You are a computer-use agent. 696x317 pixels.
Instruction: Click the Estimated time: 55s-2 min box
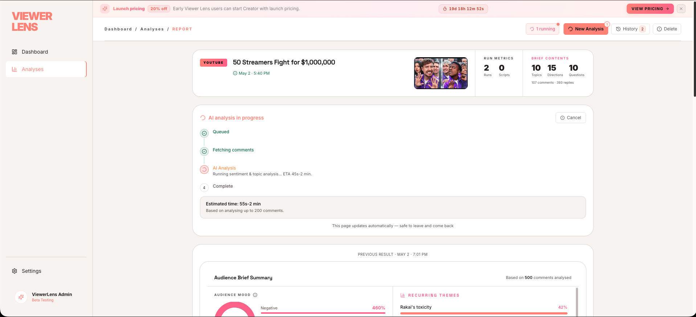(x=393, y=207)
